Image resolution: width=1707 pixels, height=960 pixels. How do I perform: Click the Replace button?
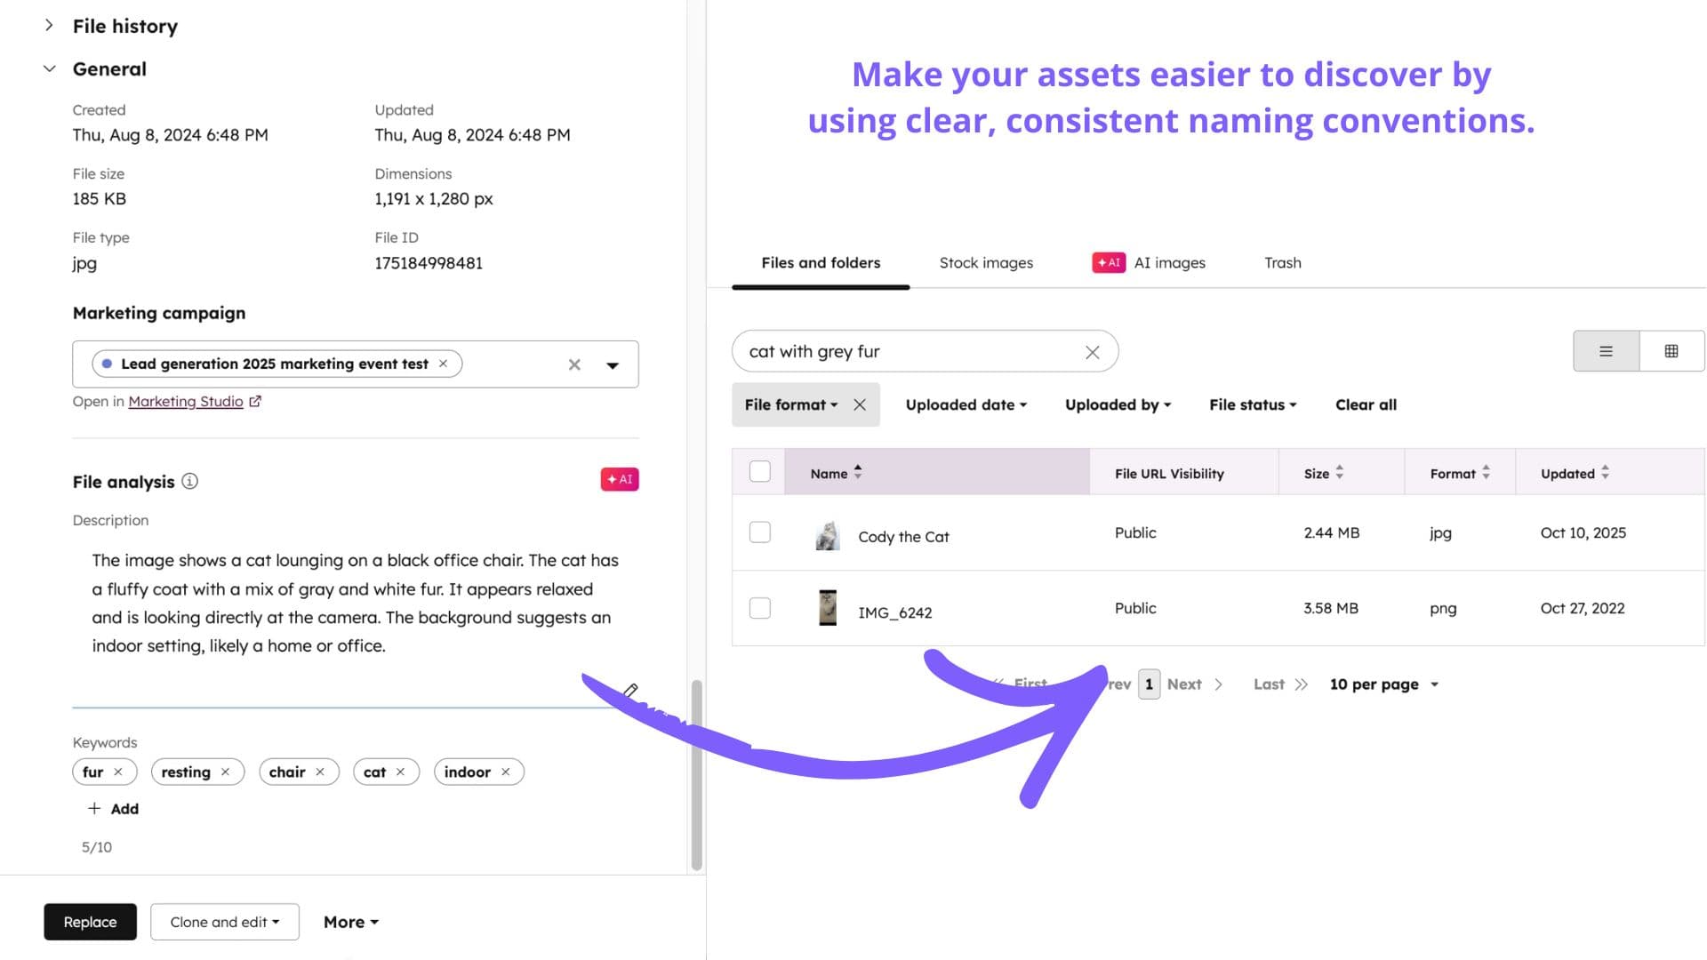[x=89, y=922]
